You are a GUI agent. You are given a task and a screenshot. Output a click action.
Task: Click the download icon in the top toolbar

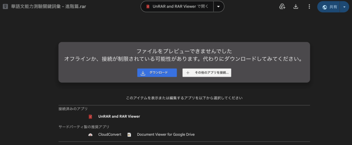tap(296, 7)
